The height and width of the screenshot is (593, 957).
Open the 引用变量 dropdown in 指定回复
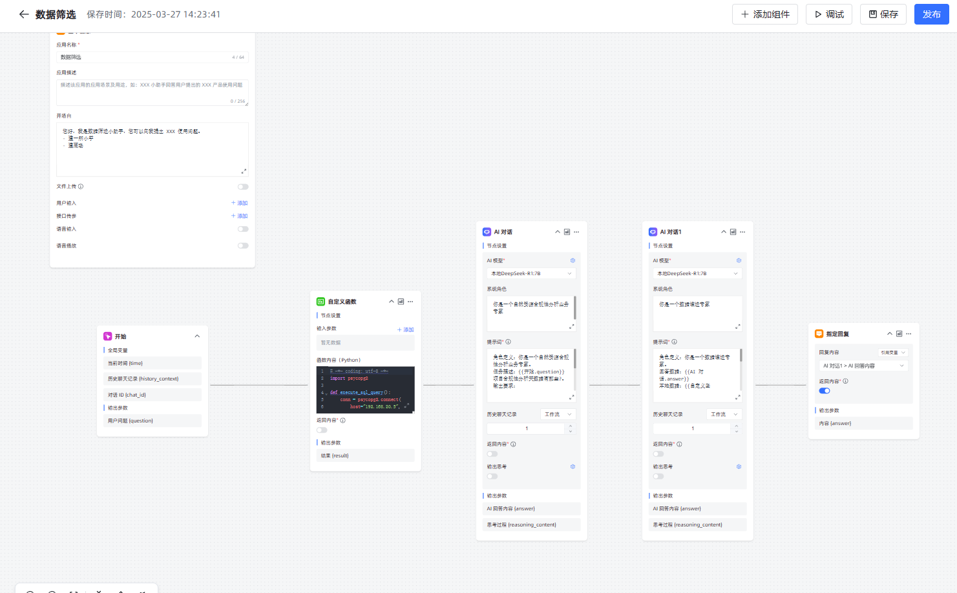click(893, 353)
